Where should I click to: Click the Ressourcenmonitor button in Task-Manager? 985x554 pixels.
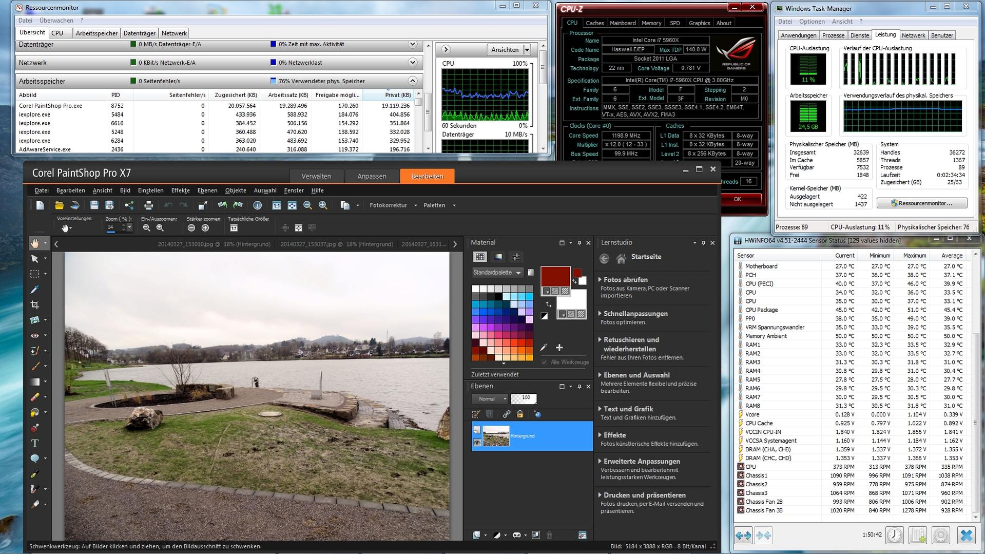pos(922,203)
